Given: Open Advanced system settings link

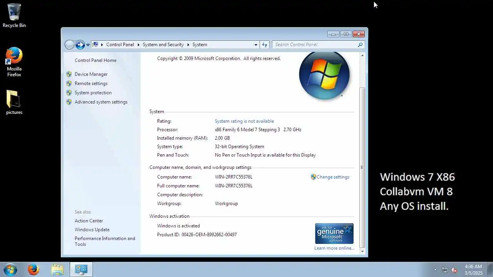Looking at the screenshot, I should (x=101, y=102).
